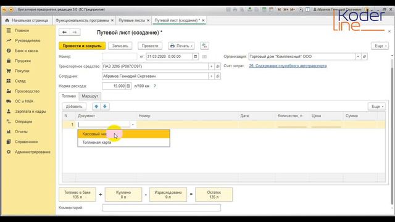Screen dimensions: 395x222
Task: Close the Путевые листы tab
Action: (148, 20)
